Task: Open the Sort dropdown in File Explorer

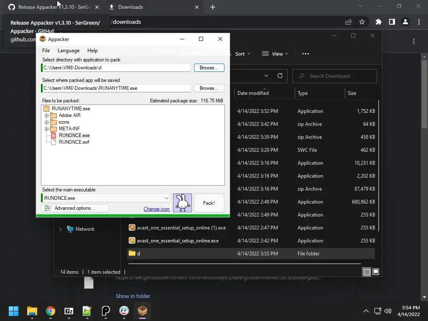Action: [x=242, y=54]
